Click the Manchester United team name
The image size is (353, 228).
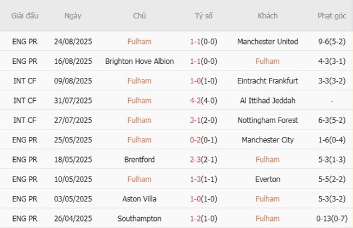point(268,42)
